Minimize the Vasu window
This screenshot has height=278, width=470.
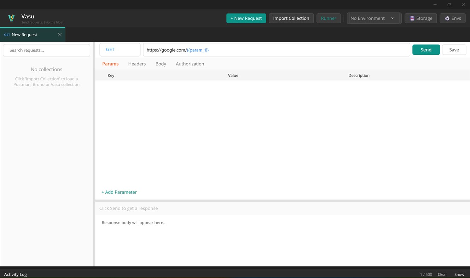pyautogui.click(x=435, y=5)
